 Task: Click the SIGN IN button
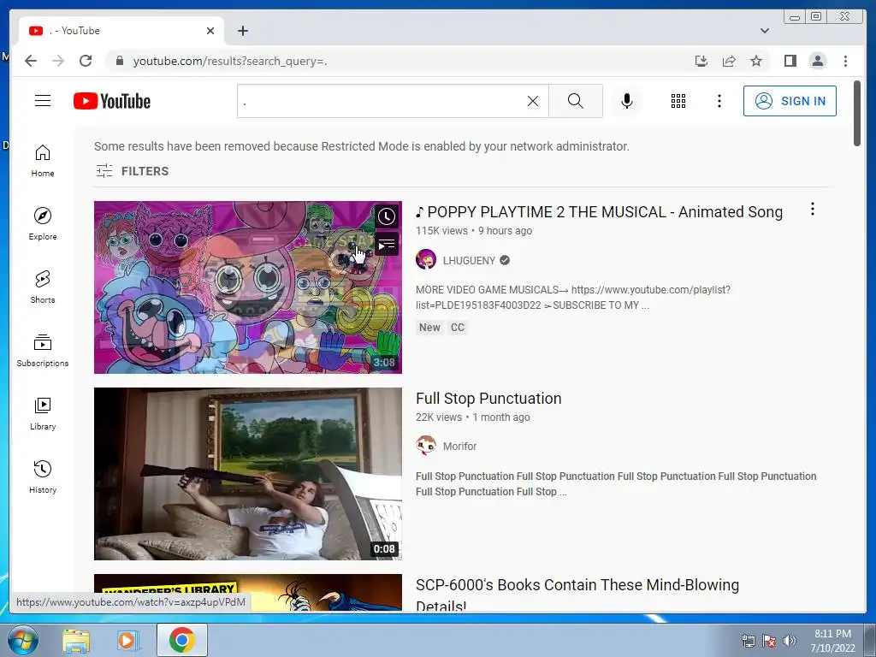click(790, 101)
